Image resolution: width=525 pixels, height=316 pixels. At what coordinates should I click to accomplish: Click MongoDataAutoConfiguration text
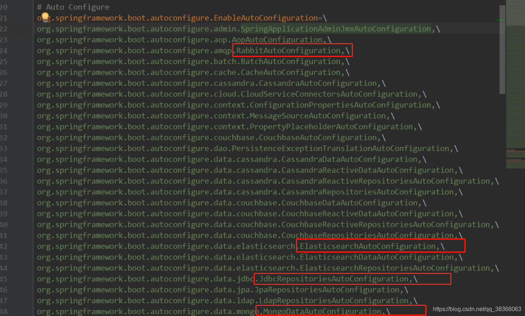point(322,311)
